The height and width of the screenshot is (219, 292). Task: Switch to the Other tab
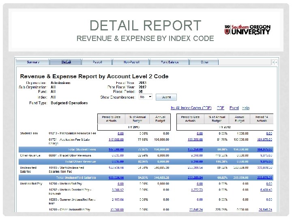coord(204,62)
